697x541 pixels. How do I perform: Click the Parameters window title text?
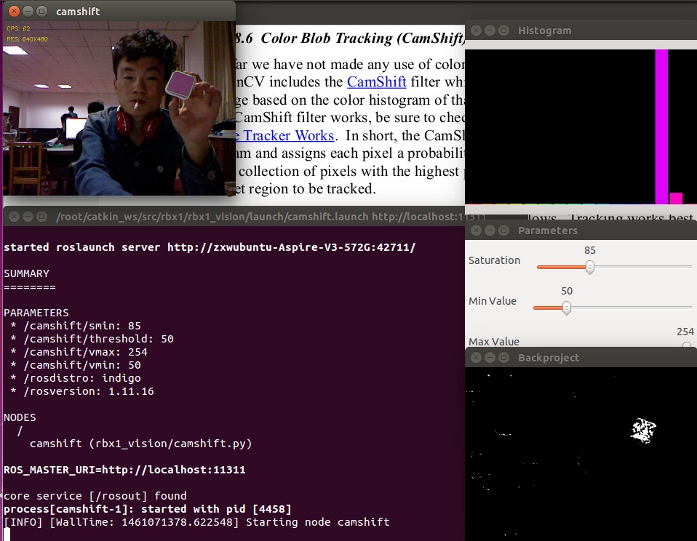548,231
